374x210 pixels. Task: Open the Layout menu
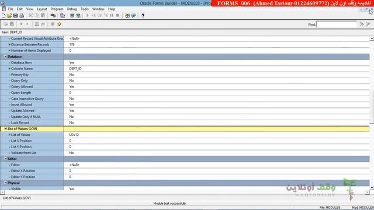pos(41,9)
